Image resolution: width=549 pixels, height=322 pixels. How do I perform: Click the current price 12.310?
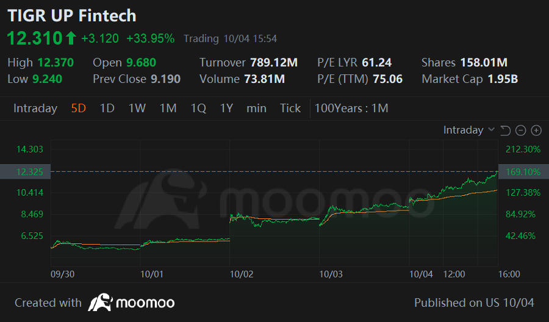click(34, 38)
